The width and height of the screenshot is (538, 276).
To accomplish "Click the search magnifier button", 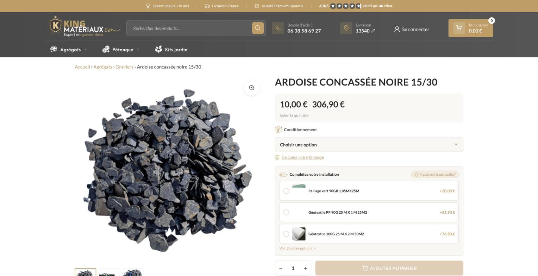I will tap(258, 28).
